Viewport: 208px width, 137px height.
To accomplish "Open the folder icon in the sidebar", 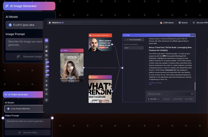I will (47, 89).
